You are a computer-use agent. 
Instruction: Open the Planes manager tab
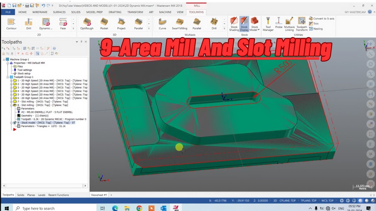[31, 195]
